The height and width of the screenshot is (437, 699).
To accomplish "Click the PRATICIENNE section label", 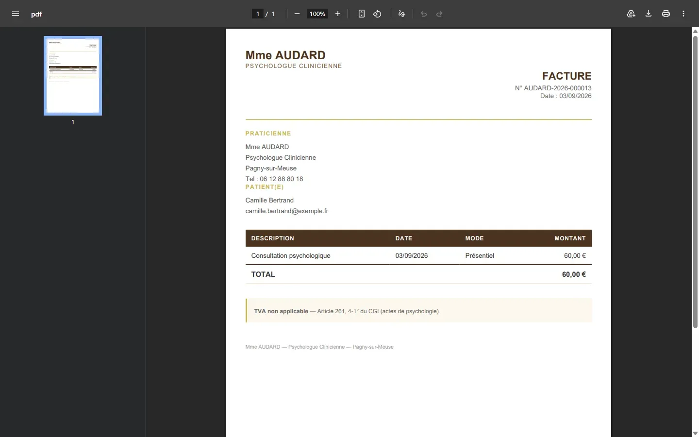I will click(268, 134).
